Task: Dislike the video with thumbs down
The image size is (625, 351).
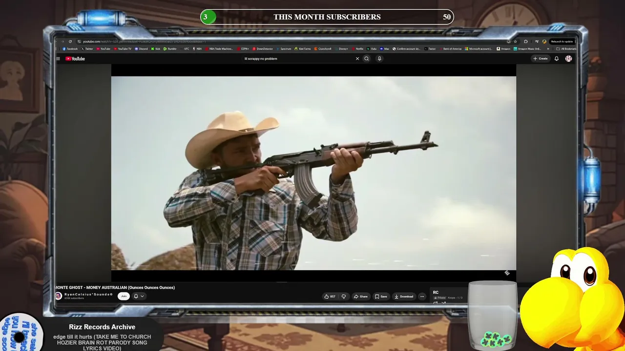Action: [x=344, y=296]
